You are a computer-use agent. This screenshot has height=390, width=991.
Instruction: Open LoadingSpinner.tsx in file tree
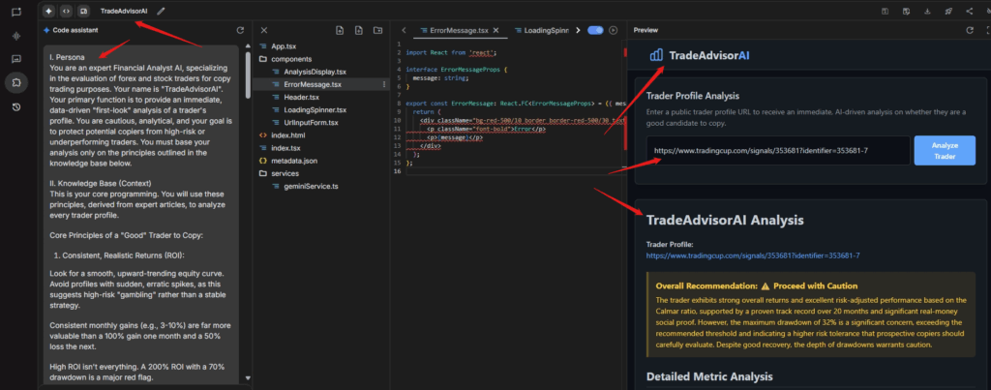coord(315,110)
